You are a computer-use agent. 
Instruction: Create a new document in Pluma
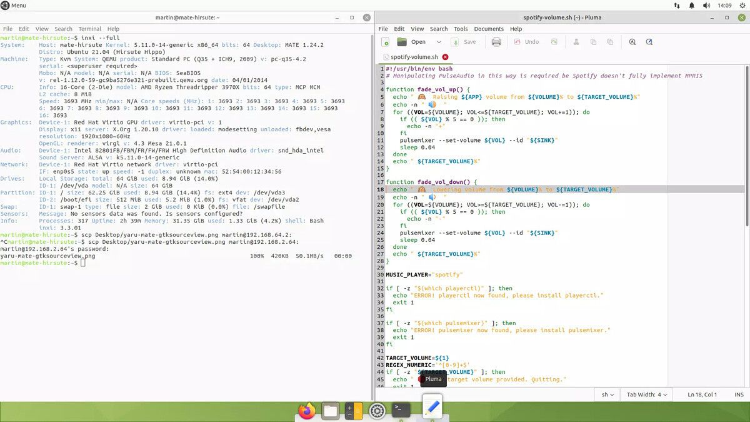click(384, 42)
